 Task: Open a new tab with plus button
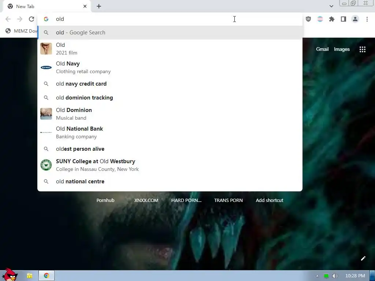point(99,6)
